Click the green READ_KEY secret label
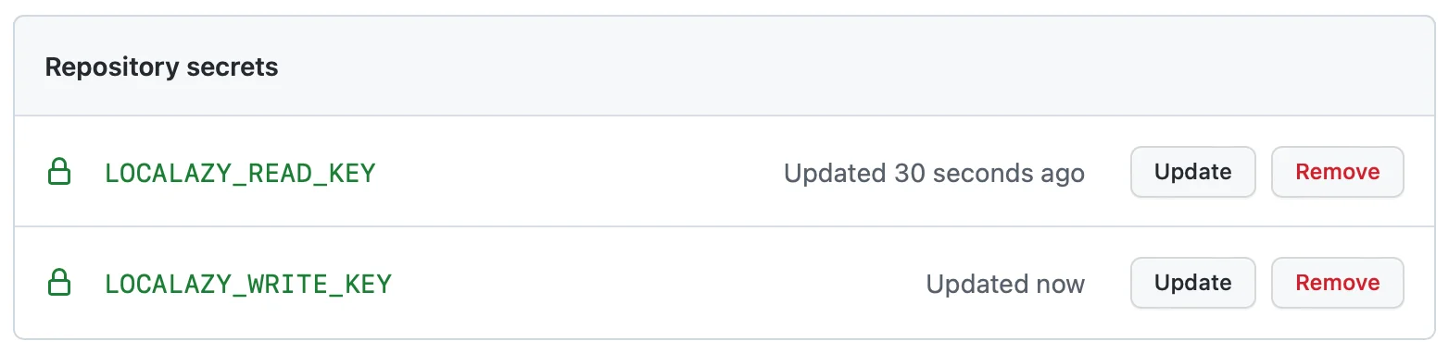 coord(240,173)
